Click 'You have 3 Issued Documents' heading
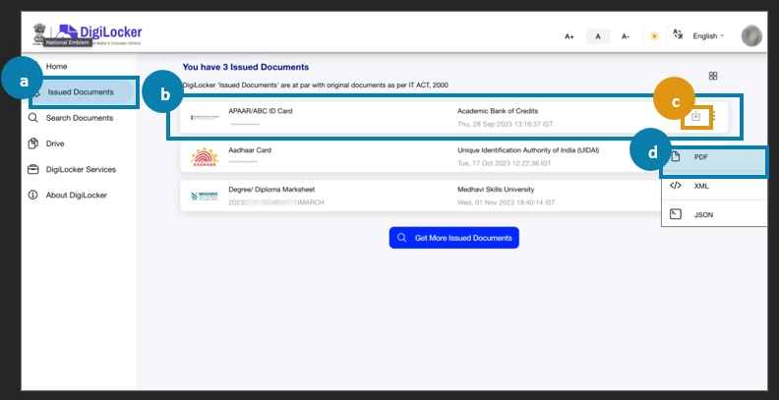The width and height of the screenshot is (779, 400). (246, 67)
